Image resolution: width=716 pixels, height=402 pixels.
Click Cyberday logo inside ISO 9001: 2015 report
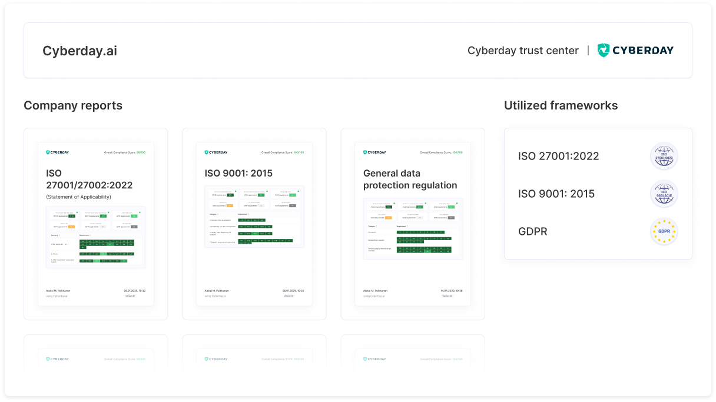coord(216,152)
